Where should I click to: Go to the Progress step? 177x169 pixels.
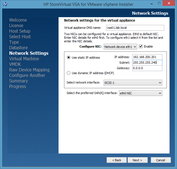17,87
